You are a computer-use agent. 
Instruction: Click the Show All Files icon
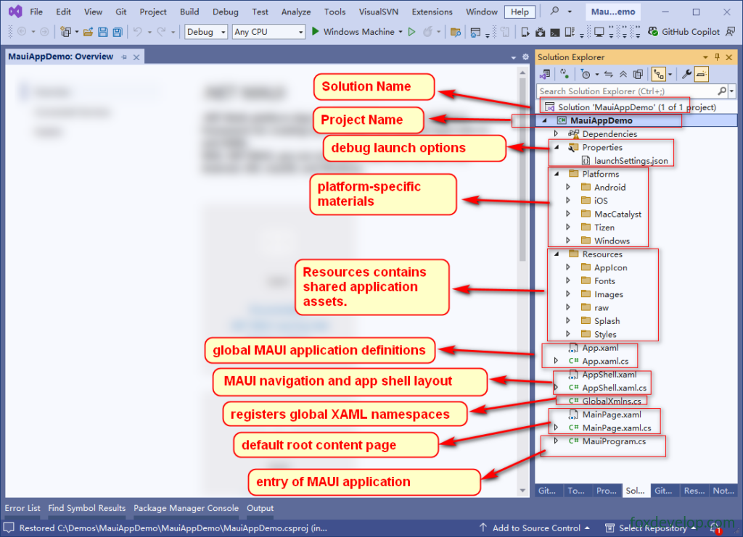pyautogui.click(x=638, y=74)
